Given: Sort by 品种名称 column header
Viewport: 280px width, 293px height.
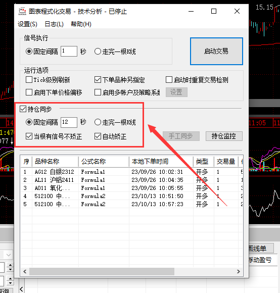Looking at the screenshot, I should click(x=55, y=161).
